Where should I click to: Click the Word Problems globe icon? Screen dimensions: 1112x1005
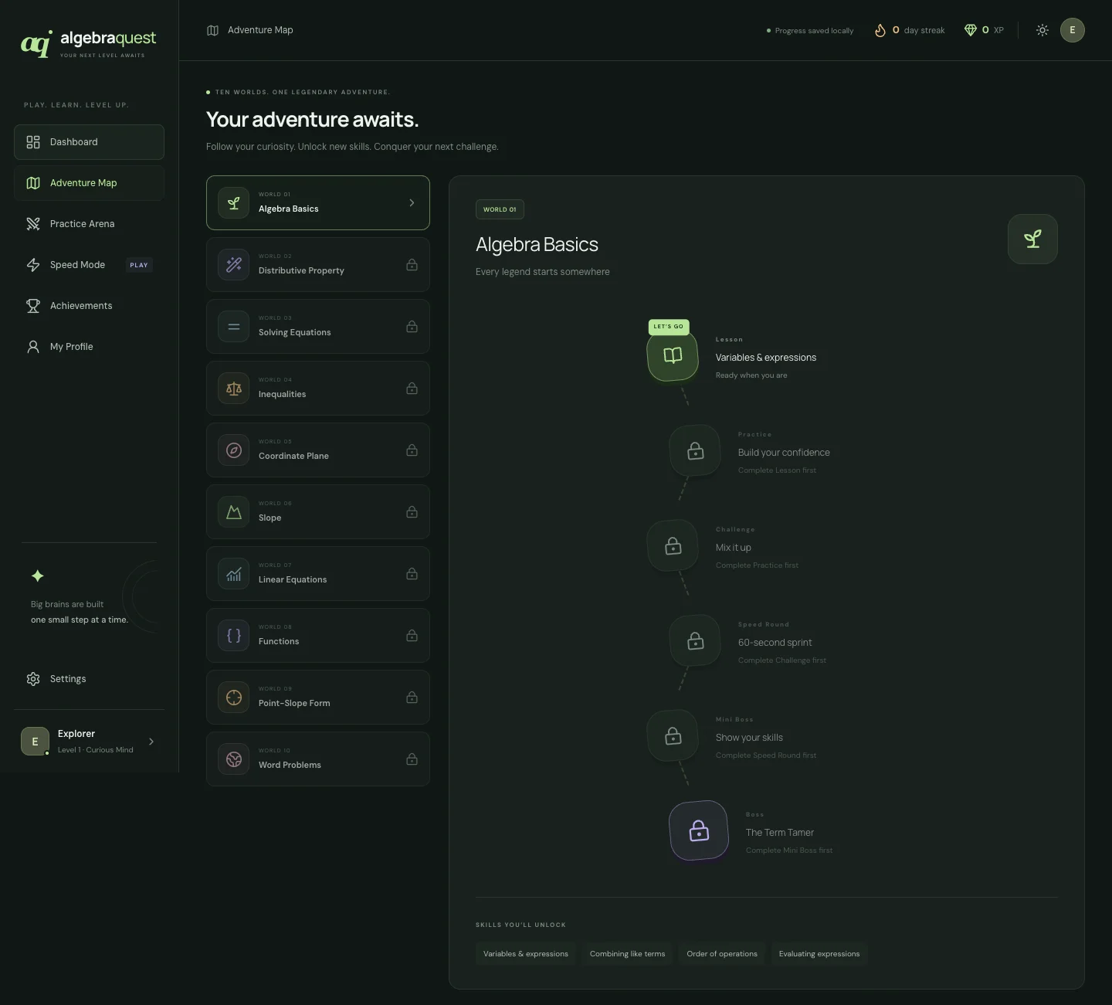tap(234, 759)
